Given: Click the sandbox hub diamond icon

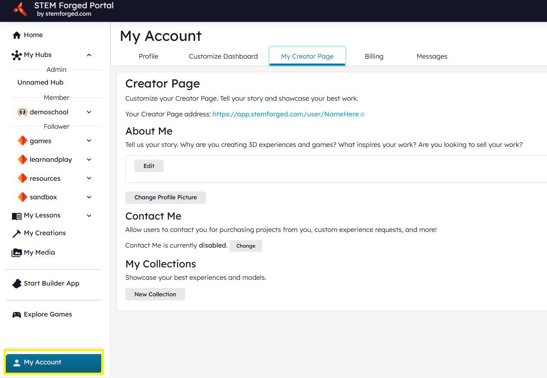Looking at the screenshot, I should click(22, 197).
